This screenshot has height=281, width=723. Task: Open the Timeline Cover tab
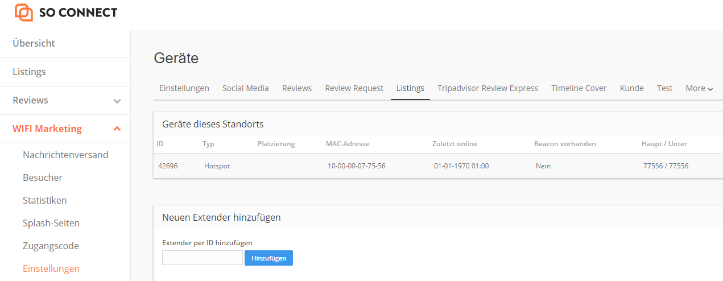click(579, 88)
